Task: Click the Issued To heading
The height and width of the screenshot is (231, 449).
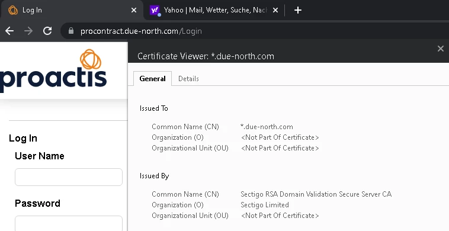Action: pyautogui.click(x=154, y=108)
